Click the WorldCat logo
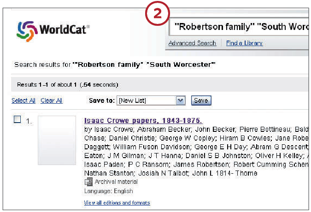This screenshot has height=212, width=311. (53, 31)
